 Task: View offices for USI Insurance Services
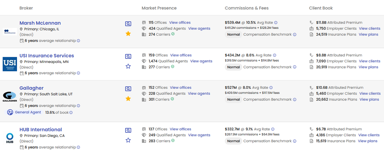tap(181, 55)
